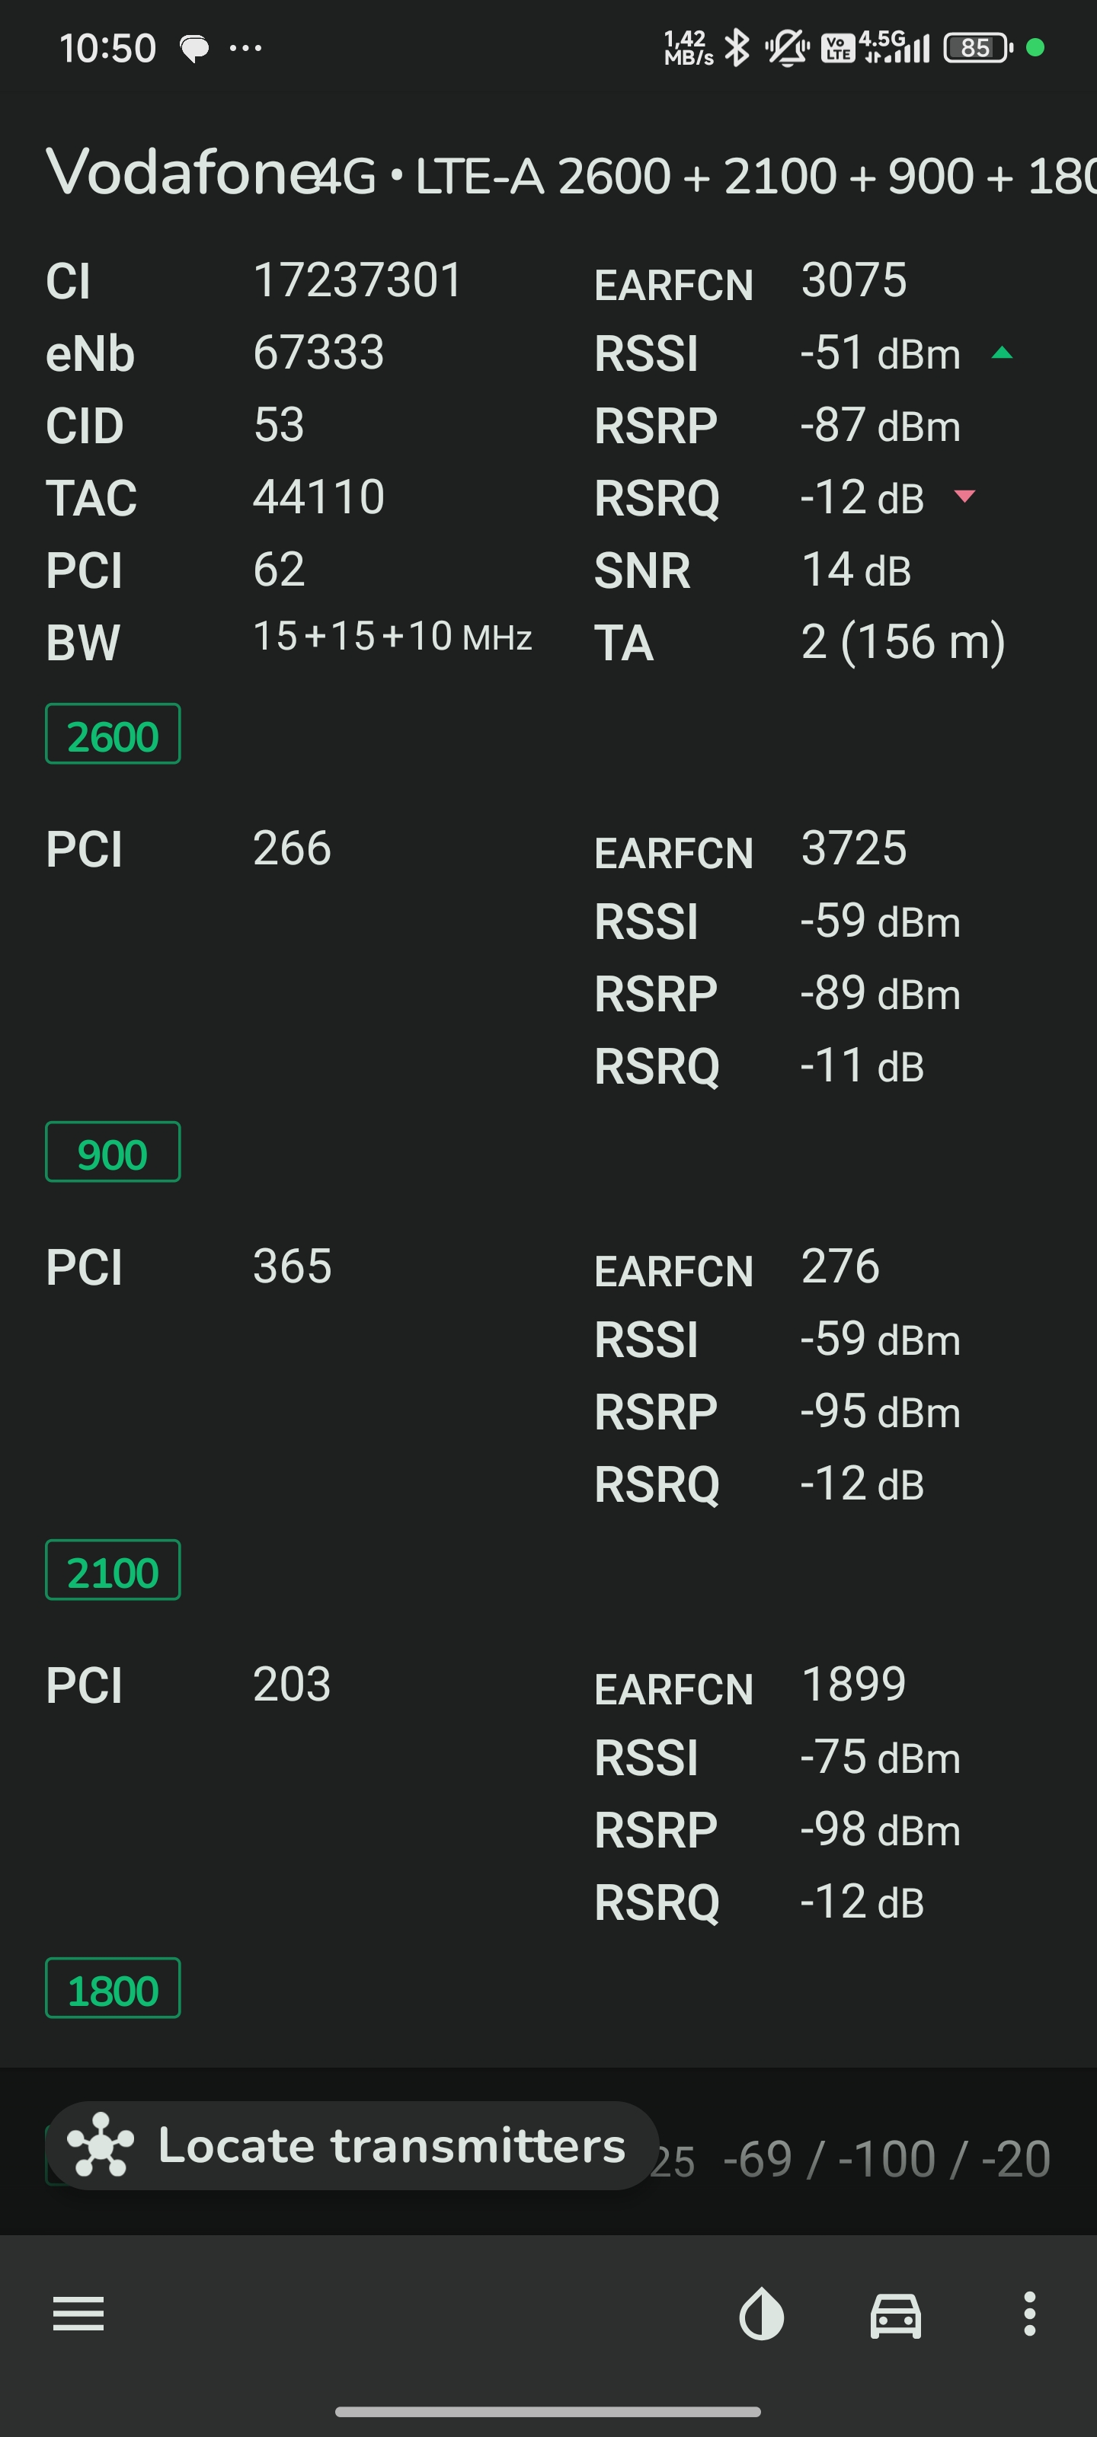
Task: Open the three-dot overflow menu
Action: 1030,2314
